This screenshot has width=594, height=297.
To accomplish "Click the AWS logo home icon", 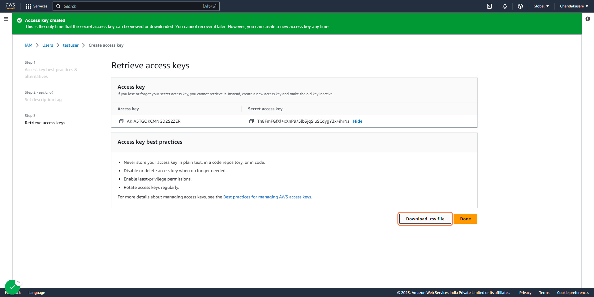I will tap(10, 6).
